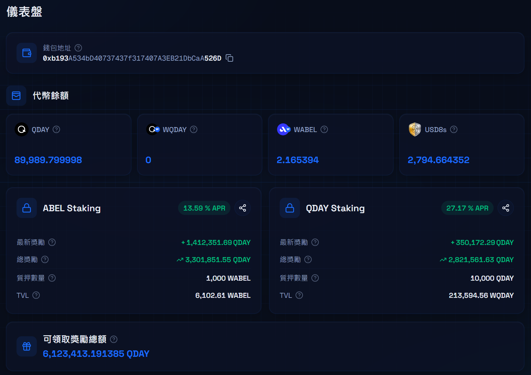Click the QDAY Staking lock icon
The image size is (531, 375).
pos(290,208)
